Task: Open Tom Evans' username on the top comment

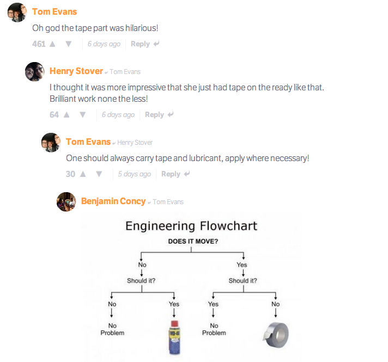Action: pos(54,11)
